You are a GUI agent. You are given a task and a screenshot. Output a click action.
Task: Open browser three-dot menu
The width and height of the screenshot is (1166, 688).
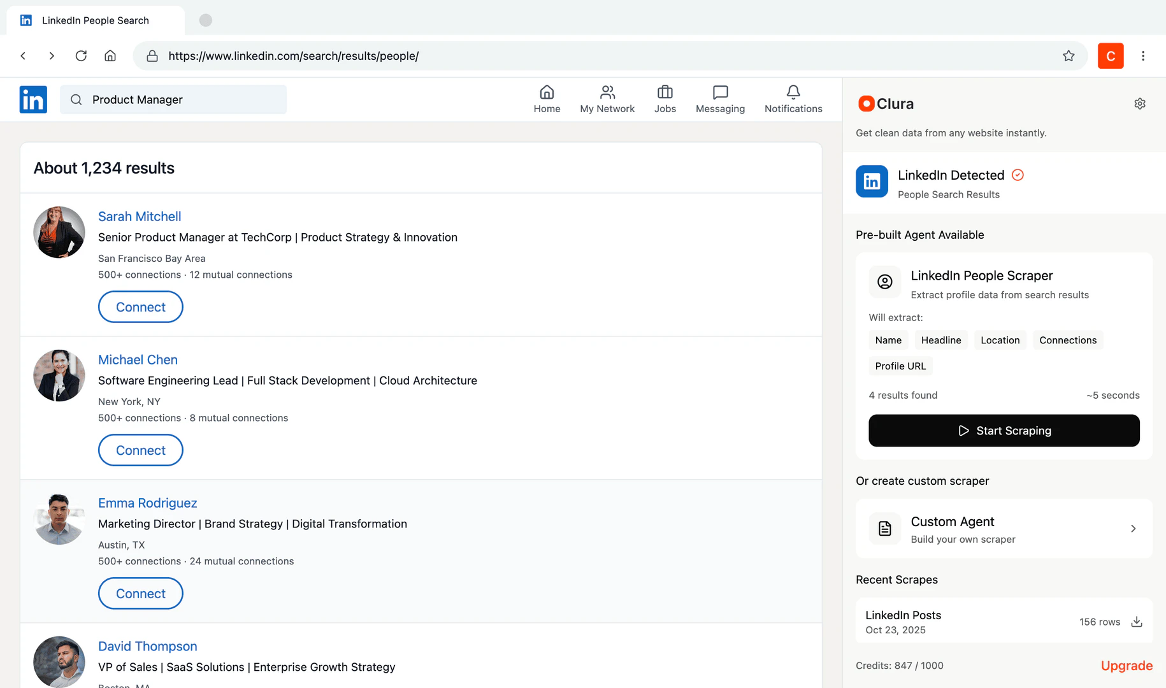point(1143,56)
